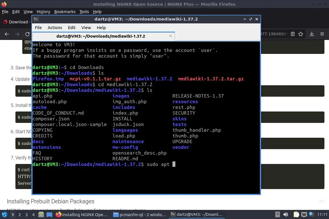
Task: Click 'mw-config' directory in terminal listing
Action: coord(125,147)
